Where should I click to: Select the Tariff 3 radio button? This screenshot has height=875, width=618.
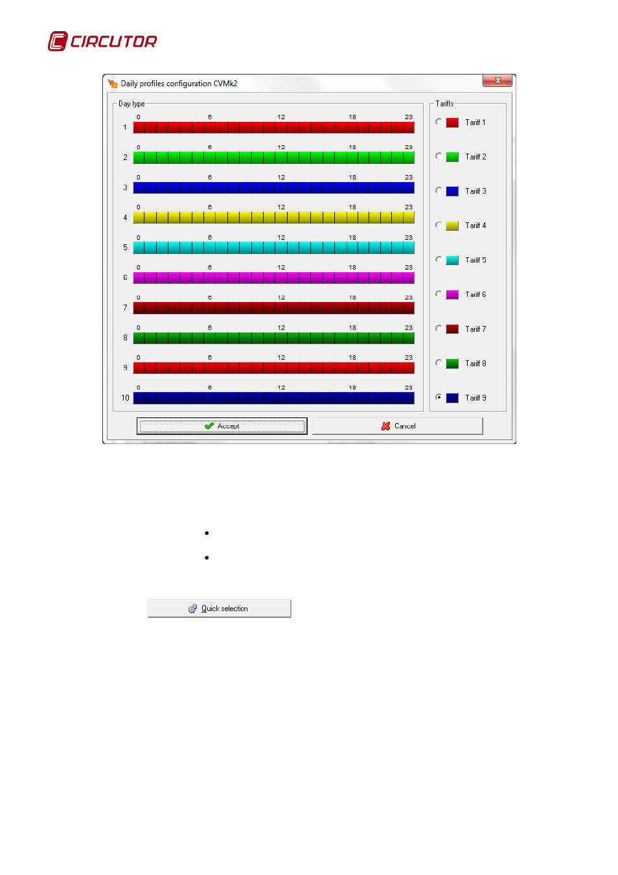tap(439, 191)
